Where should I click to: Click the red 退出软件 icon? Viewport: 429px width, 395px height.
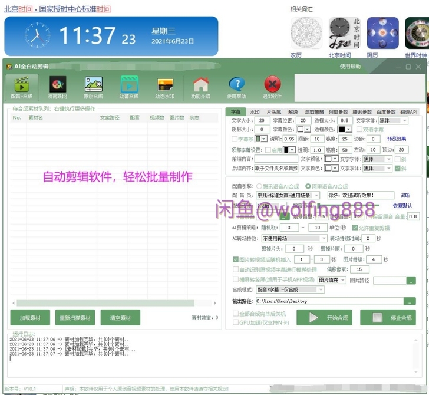(272, 87)
